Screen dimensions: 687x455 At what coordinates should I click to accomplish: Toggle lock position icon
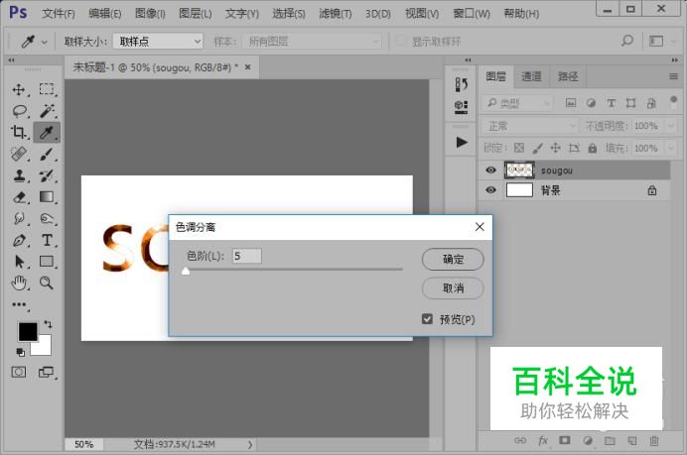(555, 148)
